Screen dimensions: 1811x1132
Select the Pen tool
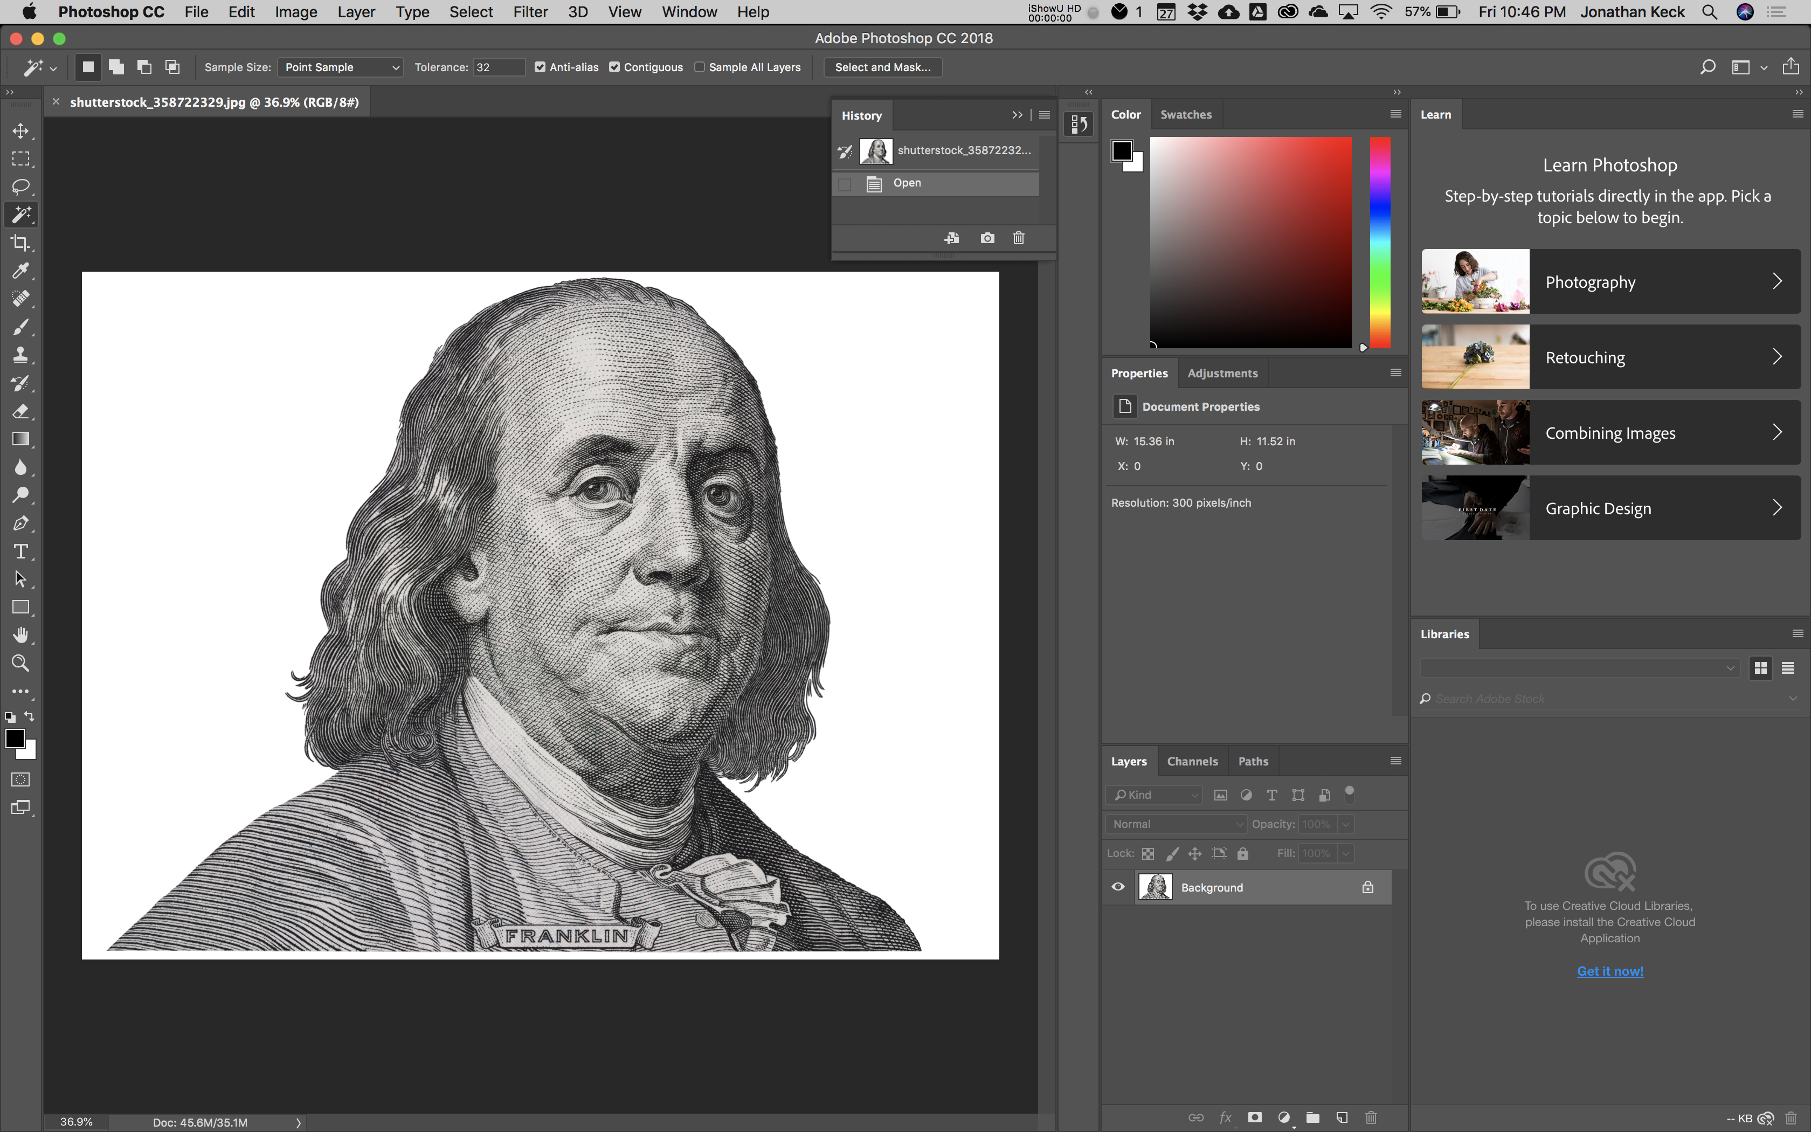tap(20, 523)
